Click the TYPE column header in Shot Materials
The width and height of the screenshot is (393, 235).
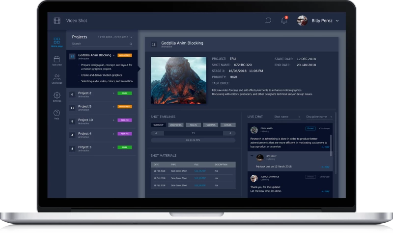173,165
